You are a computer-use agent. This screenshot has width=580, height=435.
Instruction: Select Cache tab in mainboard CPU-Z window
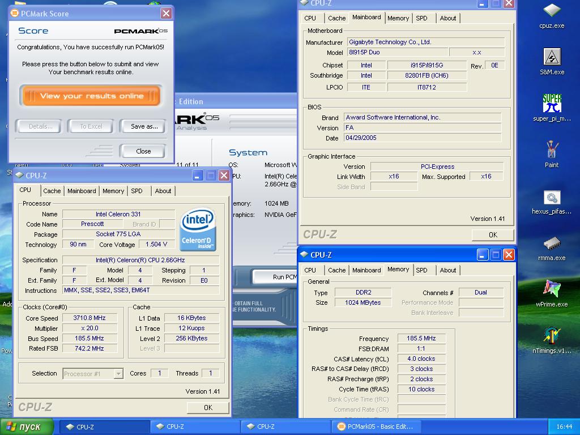click(336, 18)
